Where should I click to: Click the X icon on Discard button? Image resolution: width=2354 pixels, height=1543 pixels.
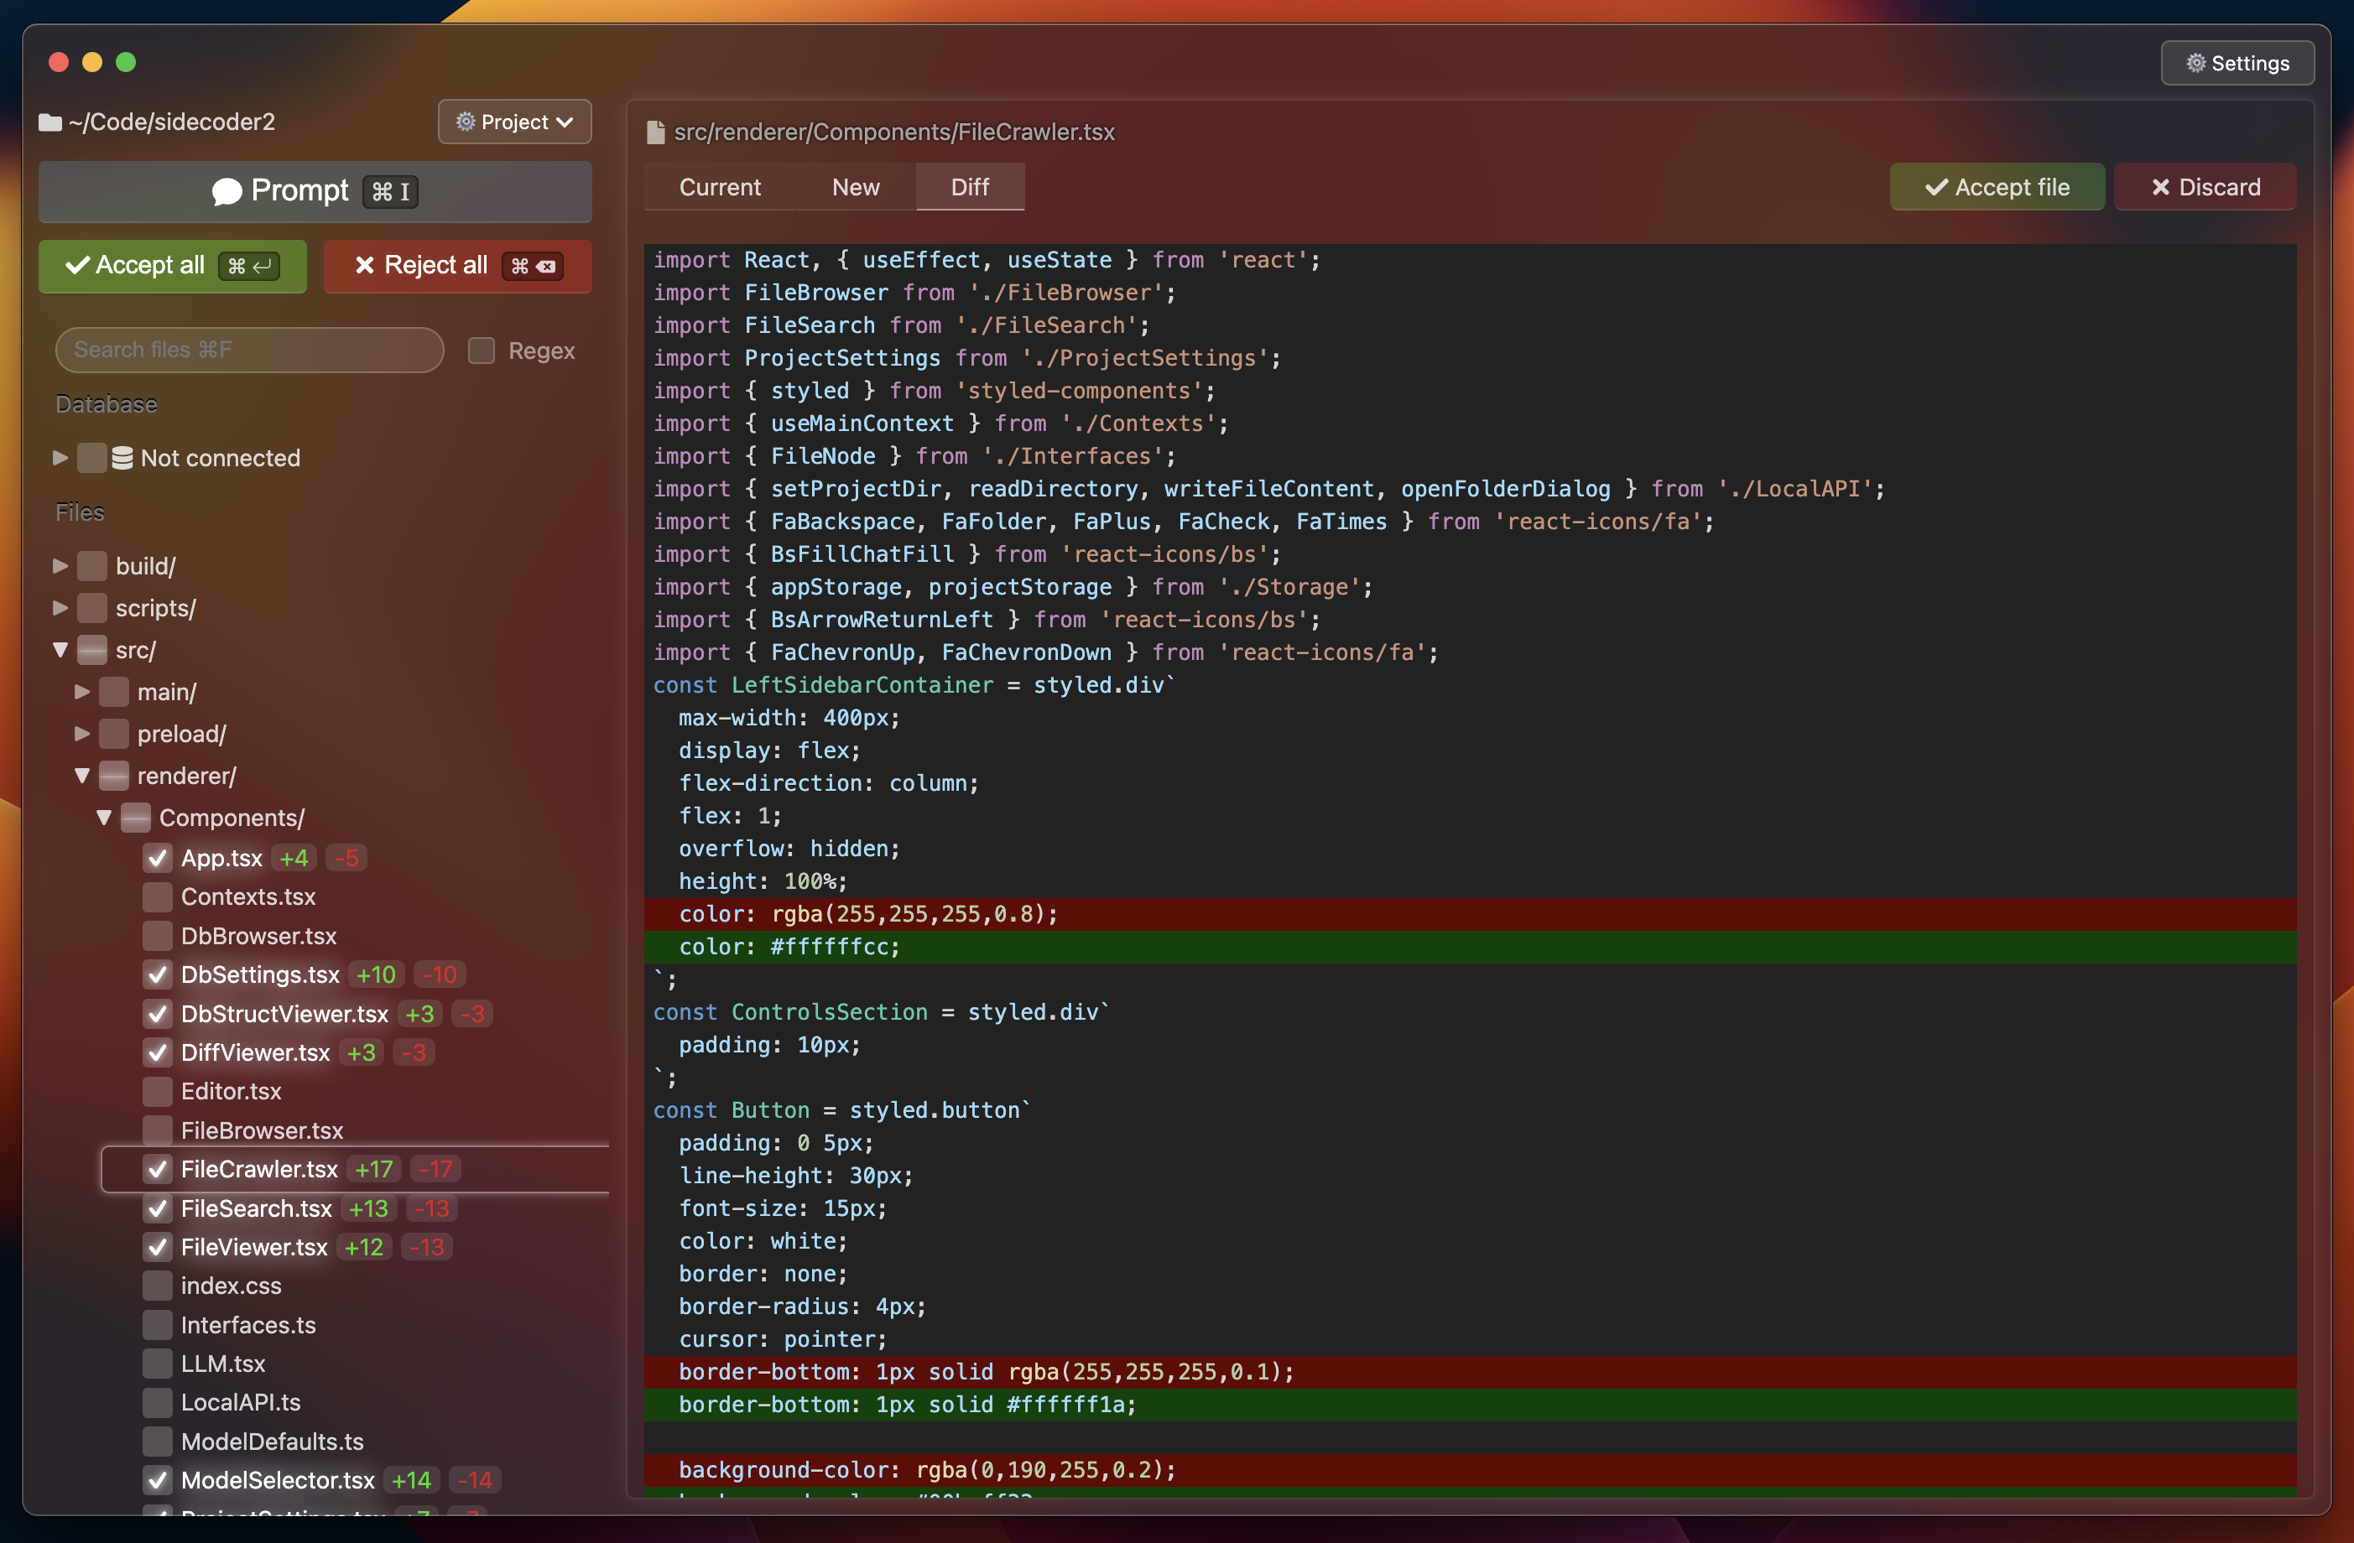(x=2160, y=188)
